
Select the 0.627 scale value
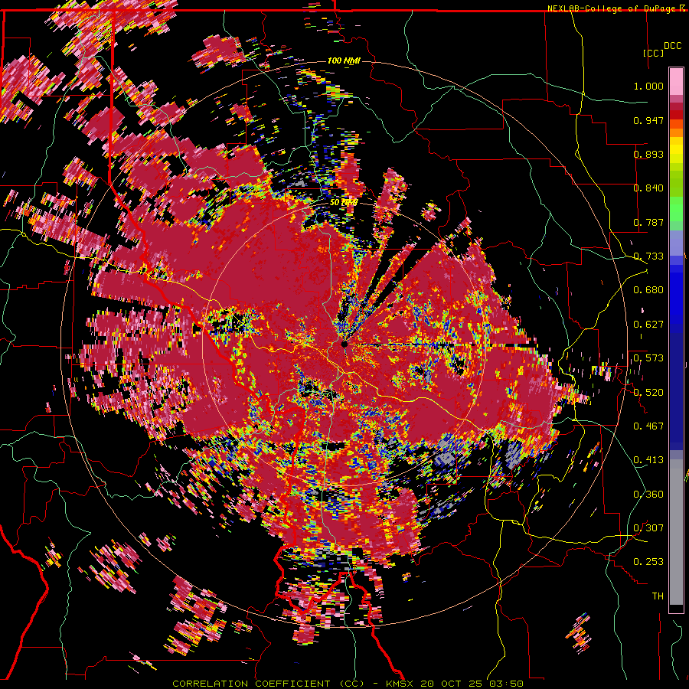pos(648,325)
